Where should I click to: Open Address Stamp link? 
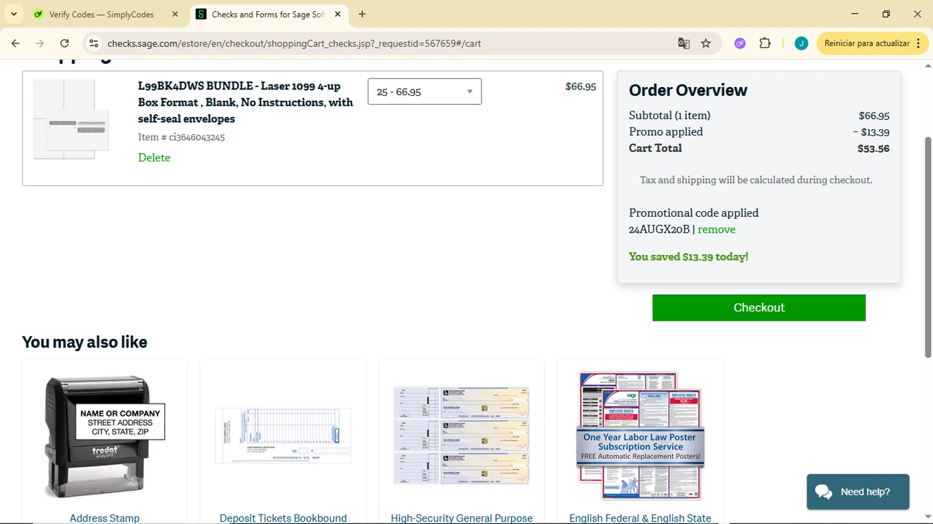click(x=104, y=518)
